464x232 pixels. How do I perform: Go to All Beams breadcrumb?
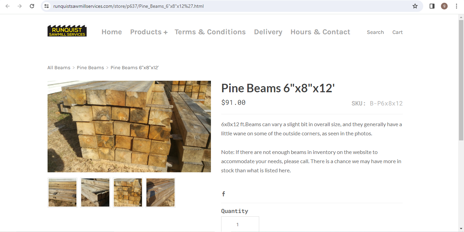[59, 67]
